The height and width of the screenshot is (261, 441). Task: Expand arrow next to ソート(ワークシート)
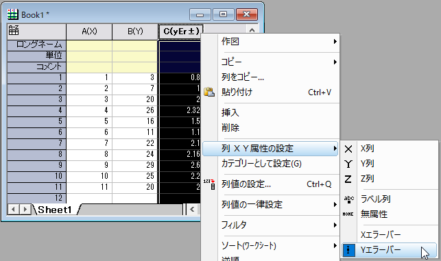click(335, 245)
